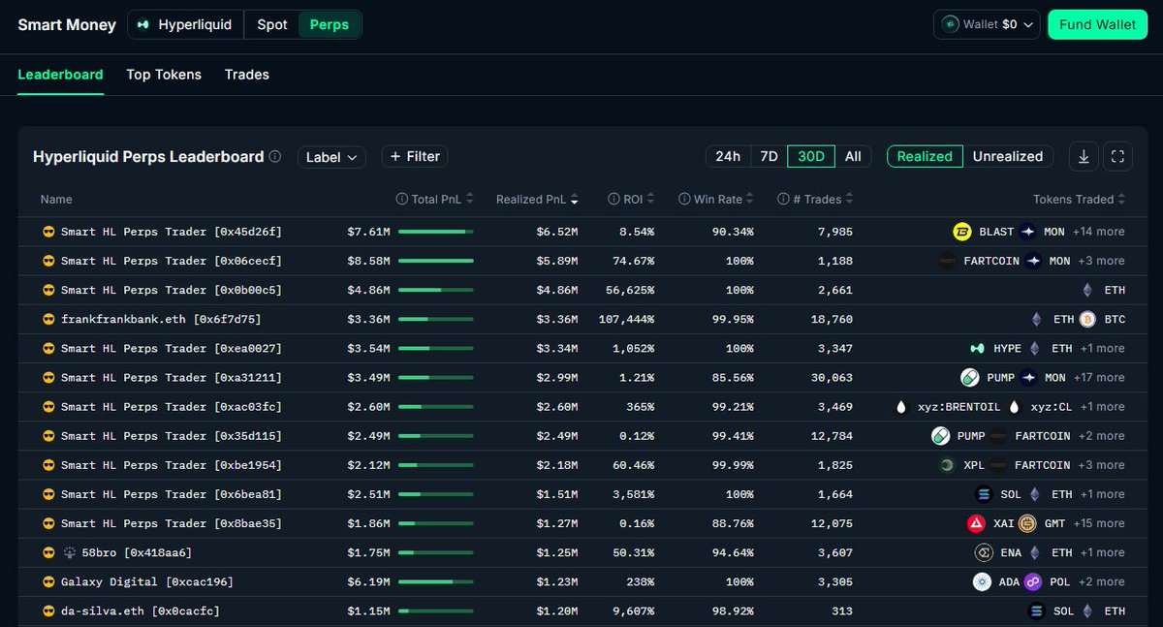1163x627 pixels.
Task: Click the info icon next to # Trades
Action: 783,199
